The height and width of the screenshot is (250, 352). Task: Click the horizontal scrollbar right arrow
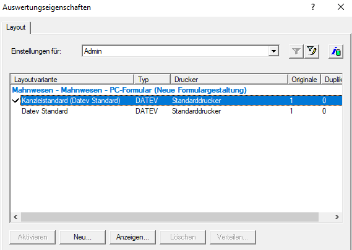(337, 217)
